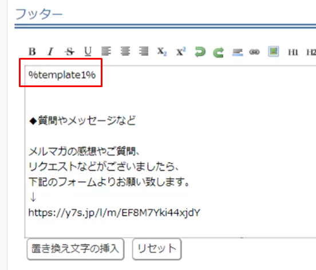
Task: Apply H1 heading style
Action: (293, 52)
